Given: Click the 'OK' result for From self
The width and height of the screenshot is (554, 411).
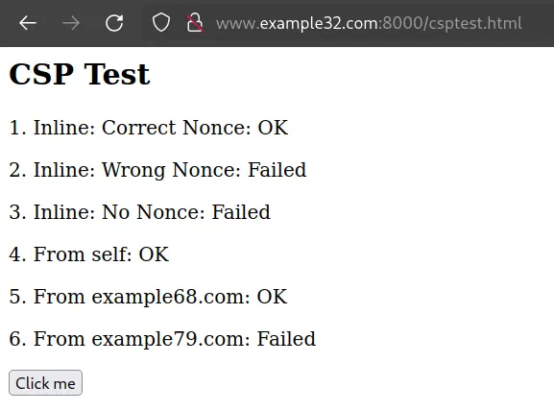Looking at the screenshot, I should (x=154, y=254).
